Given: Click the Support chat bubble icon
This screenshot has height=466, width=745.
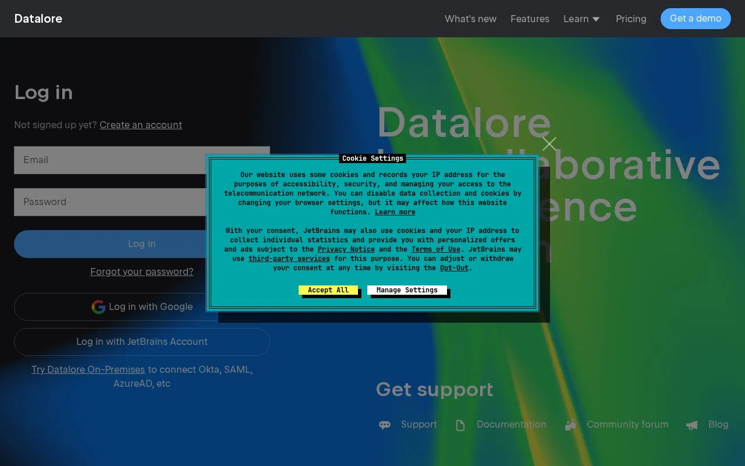Looking at the screenshot, I should tap(385, 425).
